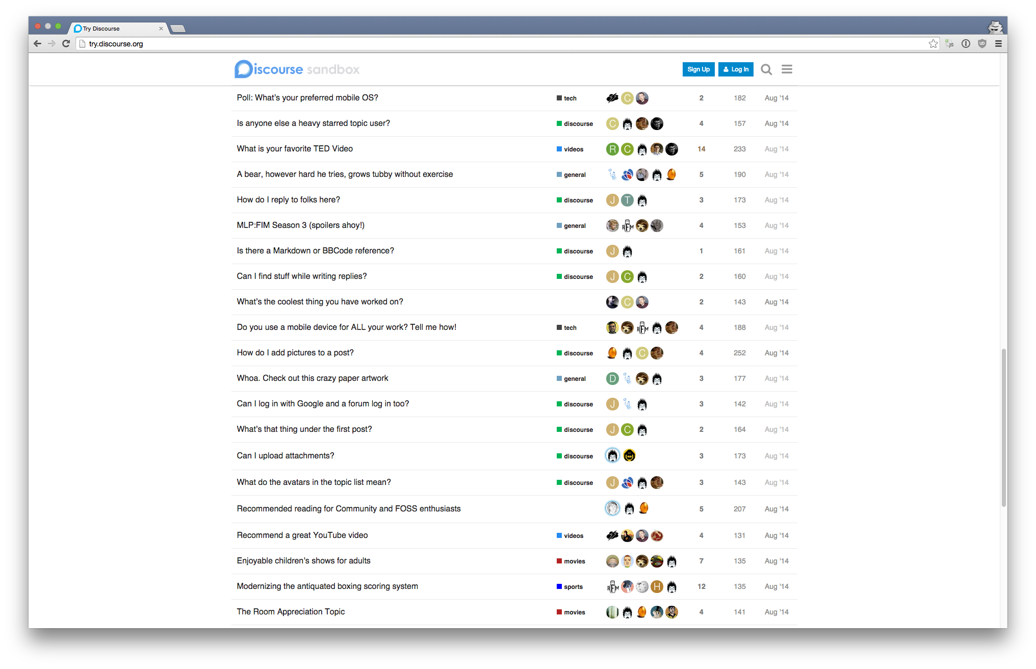Click the browser reload icon

[66, 44]
